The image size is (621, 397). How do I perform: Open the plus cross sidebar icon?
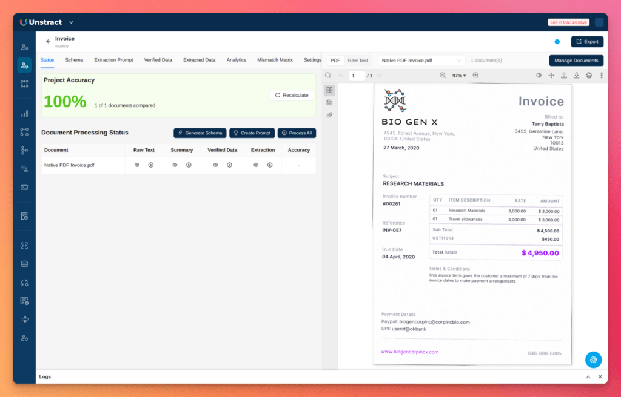coord(24,320)
